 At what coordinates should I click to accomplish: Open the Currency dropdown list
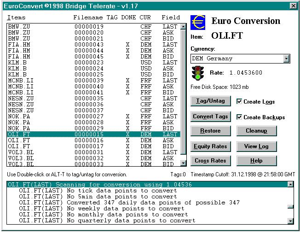click(287, 58)
